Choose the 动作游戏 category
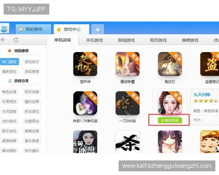Image resolution: width=219 pixels, height=175 pixels. [x=9, y=121]
